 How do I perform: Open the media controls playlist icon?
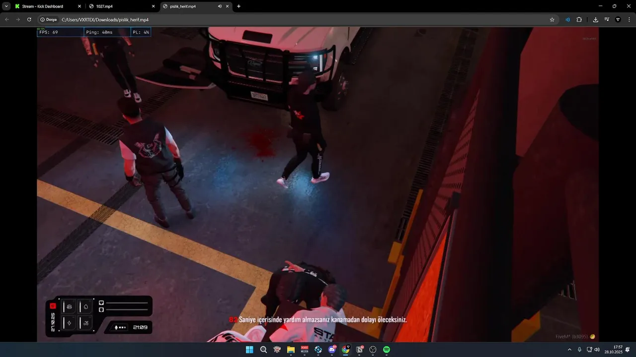coord(607,19)
